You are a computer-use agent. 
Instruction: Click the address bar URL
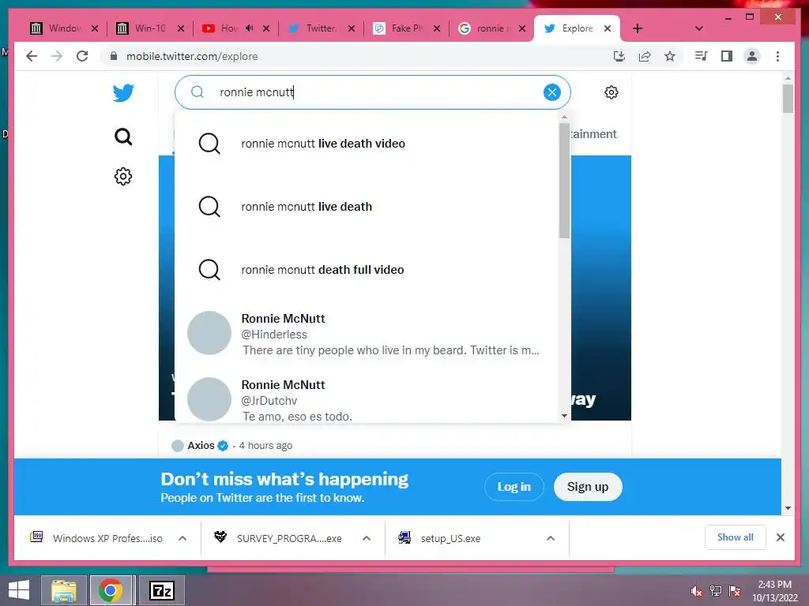pyautogui.click(x=192, y=56)
